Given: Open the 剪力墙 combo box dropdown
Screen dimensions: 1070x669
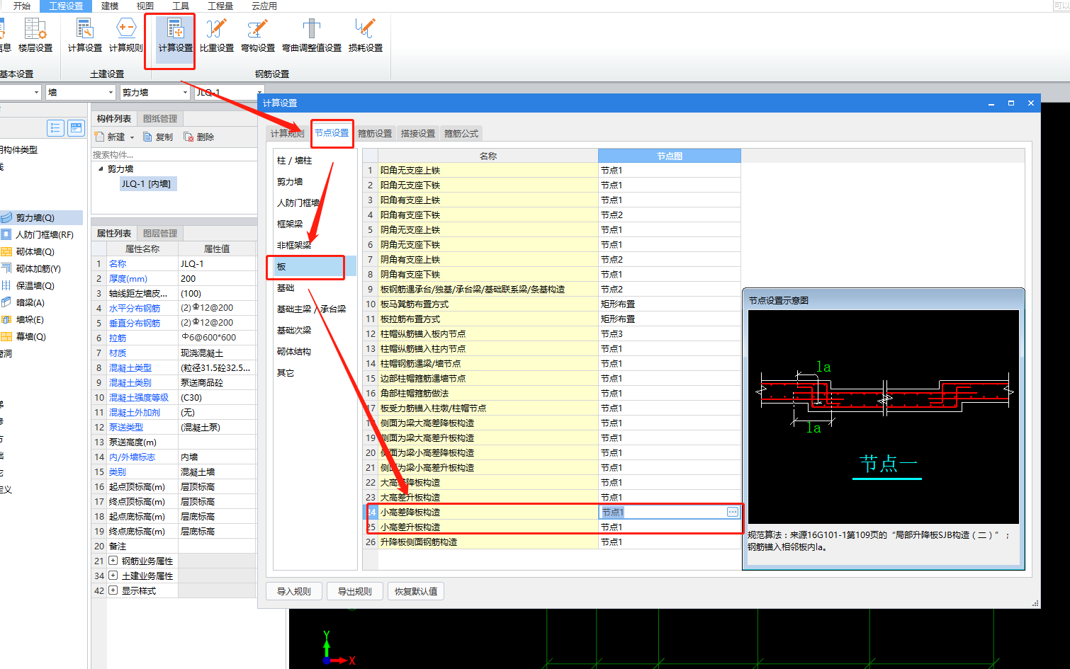Looking at the screenshot, I should click(185, 93).
